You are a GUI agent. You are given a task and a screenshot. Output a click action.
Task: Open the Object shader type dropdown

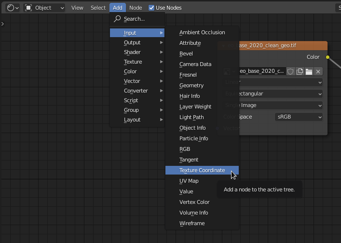click(44, 8)
